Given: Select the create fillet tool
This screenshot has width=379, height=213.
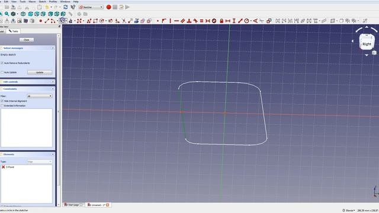Looking at the screenshot, I should pyautogui.click(x=117, y=21).
